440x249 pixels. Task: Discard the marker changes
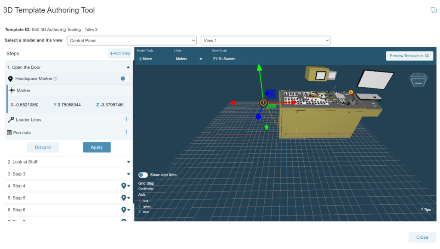pyautogui.click(x=43, y=147)
